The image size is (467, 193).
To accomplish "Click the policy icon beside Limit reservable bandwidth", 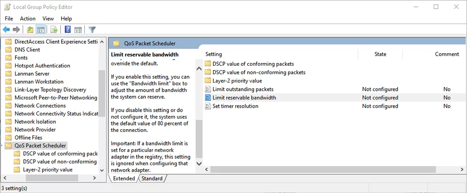I will [x=208, y=97].
